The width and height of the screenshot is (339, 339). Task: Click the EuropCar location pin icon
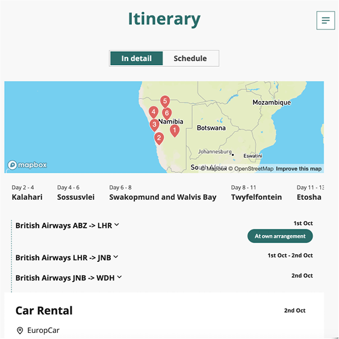[20, 331]
